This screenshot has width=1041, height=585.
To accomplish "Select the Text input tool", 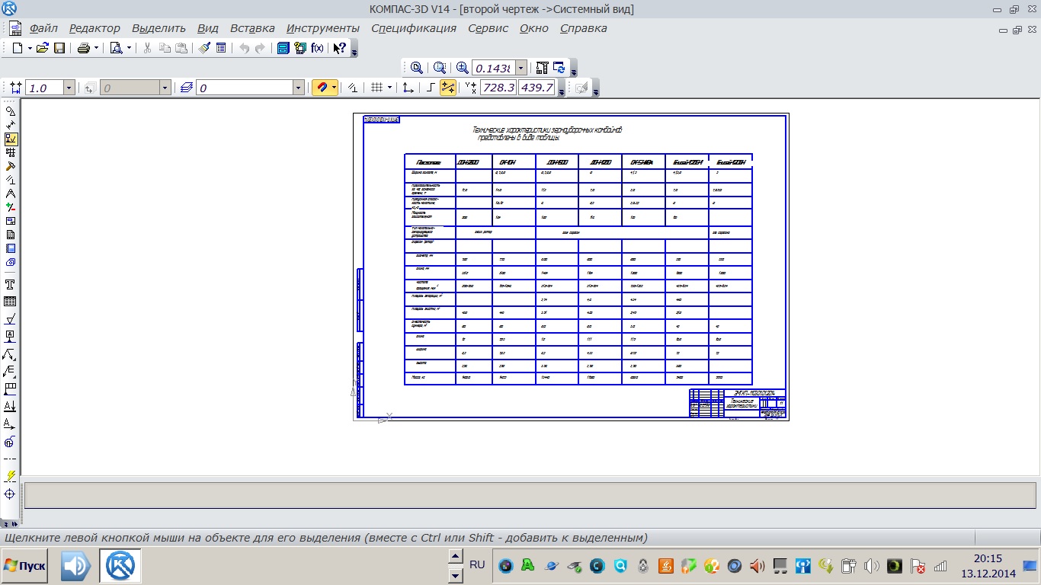I will click(11, 284).
